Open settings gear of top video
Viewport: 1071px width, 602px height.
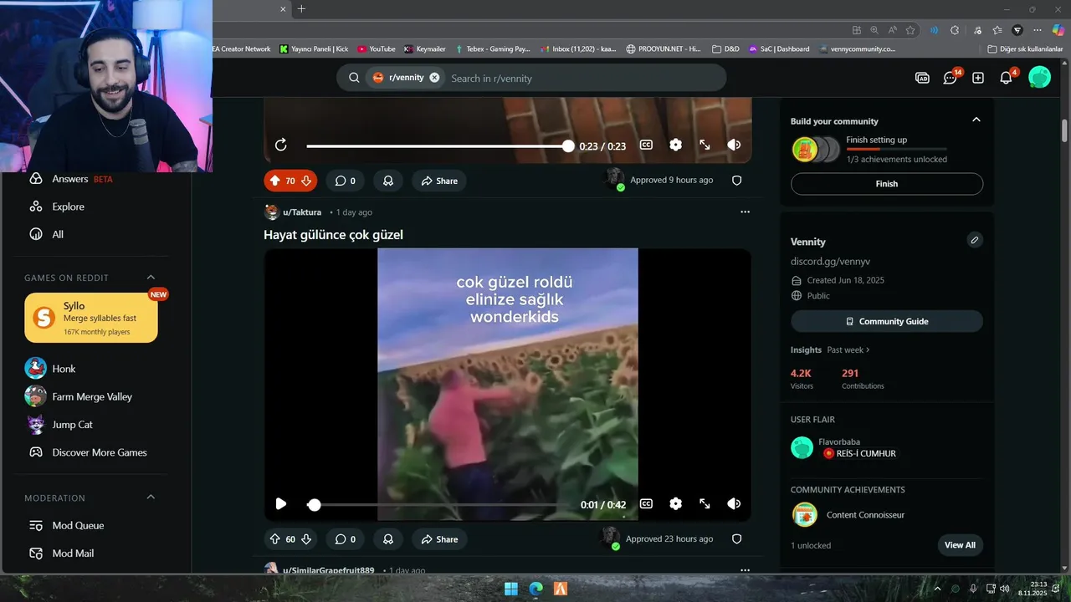[x=675, y=145]
